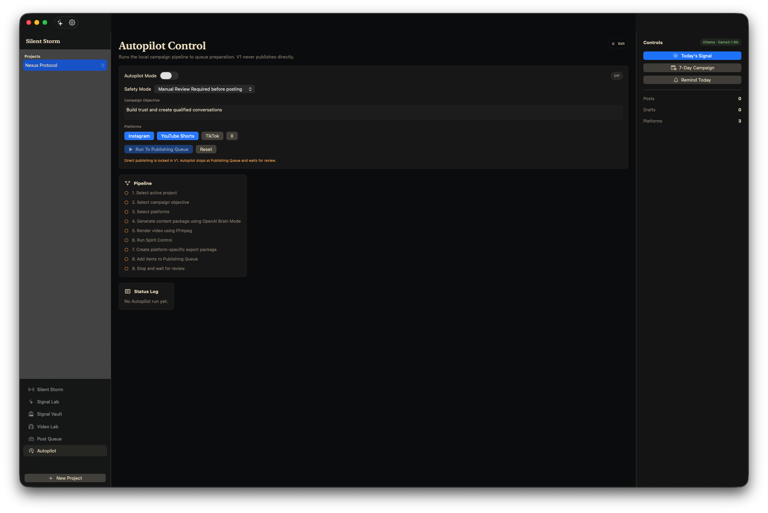768x513 pixels.
Task: Exit Autopilot Control
Action: pyautogui.click(x=618, y=44)
